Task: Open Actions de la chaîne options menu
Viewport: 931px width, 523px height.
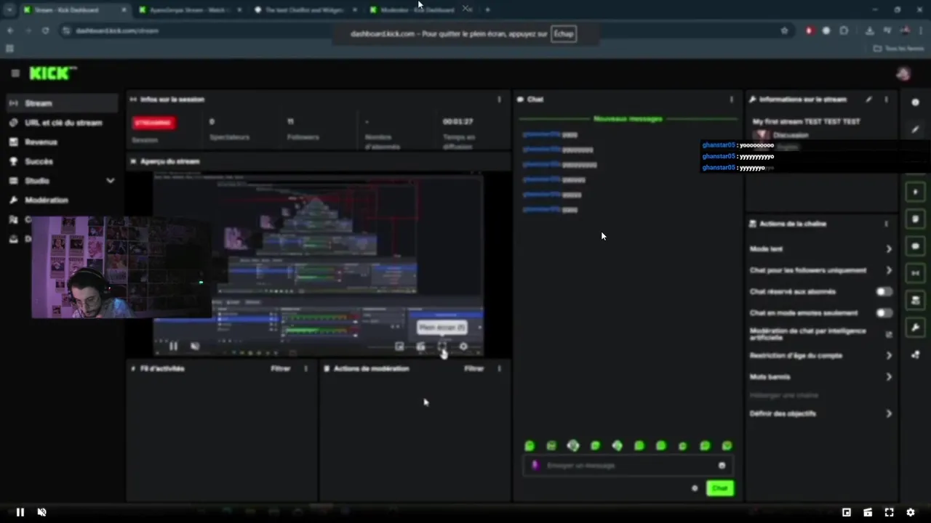Action: [x=886, y=224]
